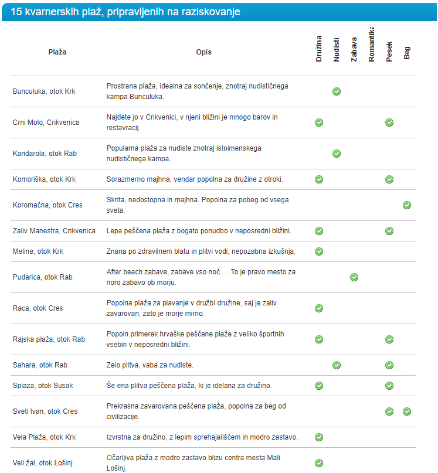438x473 pixels.
Task: Click the Beg checkmark for Koromačna
Action: tap(407, 205)
